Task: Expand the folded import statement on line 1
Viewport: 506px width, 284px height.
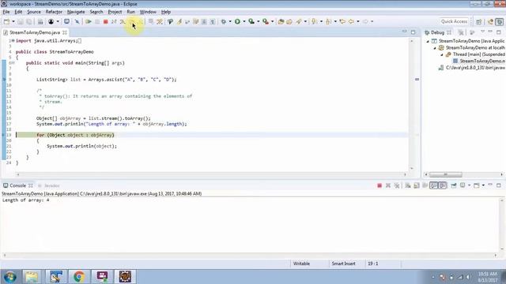Action: [x=13, y=40]
